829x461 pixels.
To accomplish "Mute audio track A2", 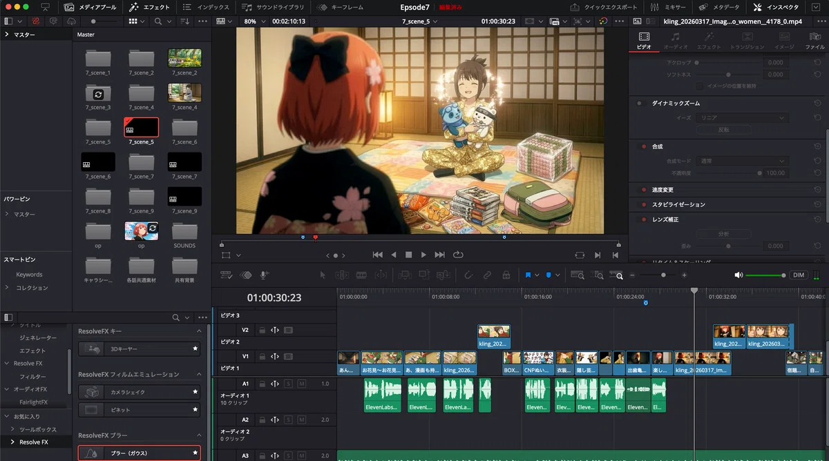I will point(301,420).
